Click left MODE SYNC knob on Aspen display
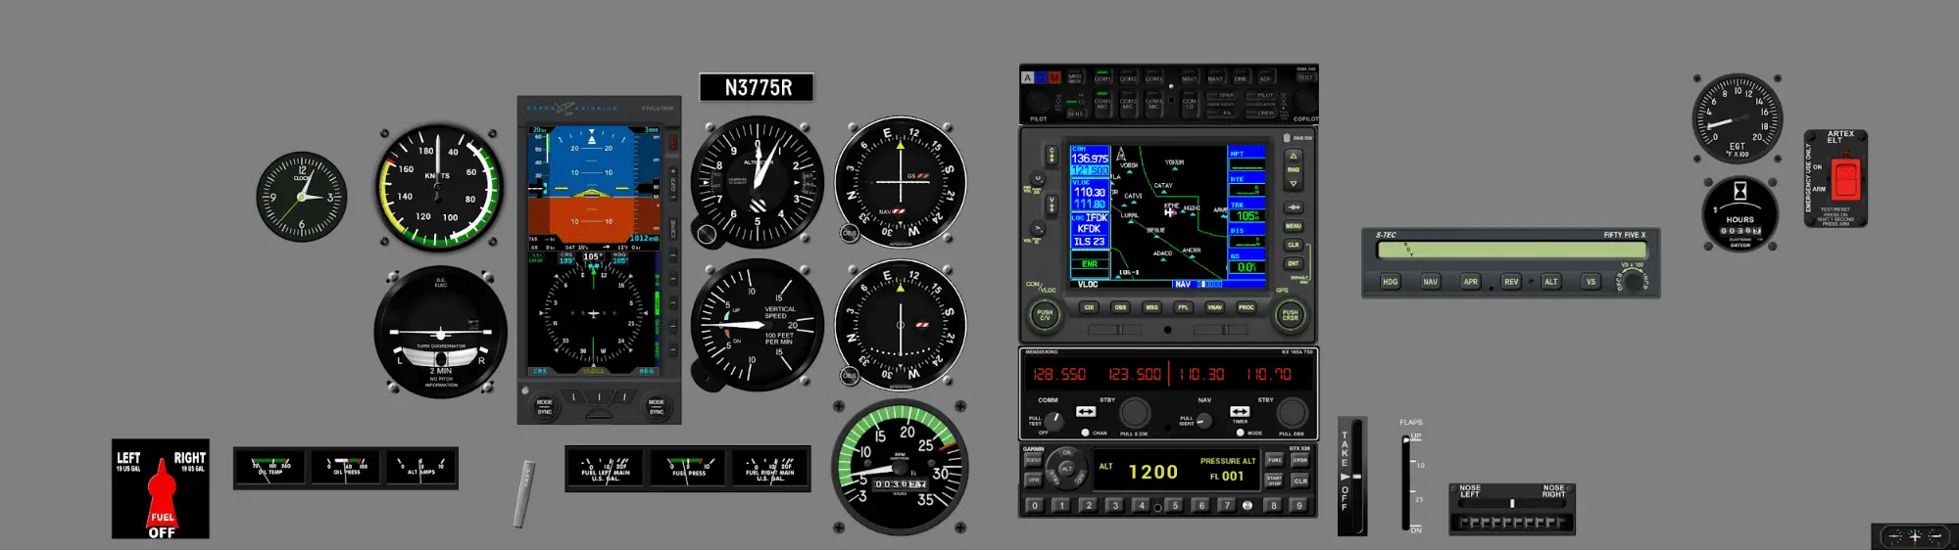Image resolution: width=1959 pixels, height=551 pixels. 545,405
